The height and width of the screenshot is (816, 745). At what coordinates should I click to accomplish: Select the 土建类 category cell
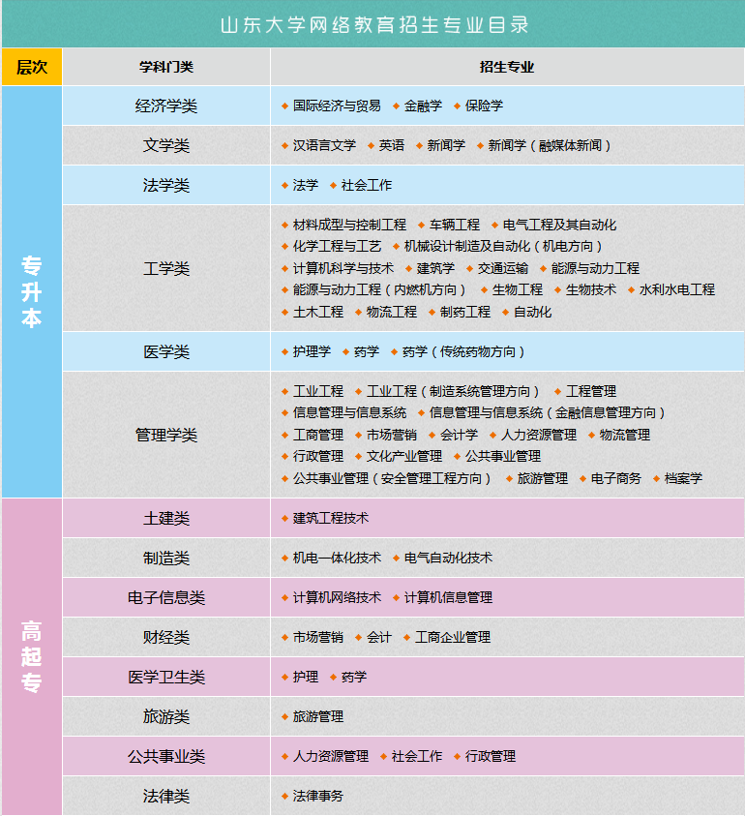[x=166, y=518]
